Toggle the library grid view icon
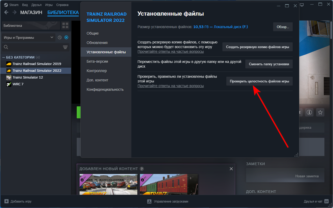The height and width of the screenshot is (208, 333). coord(65,25)
